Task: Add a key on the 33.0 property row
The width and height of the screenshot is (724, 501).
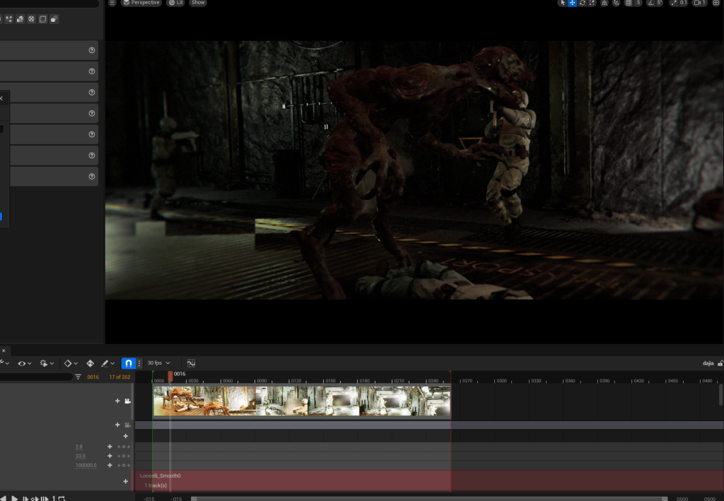Action: 110,456
